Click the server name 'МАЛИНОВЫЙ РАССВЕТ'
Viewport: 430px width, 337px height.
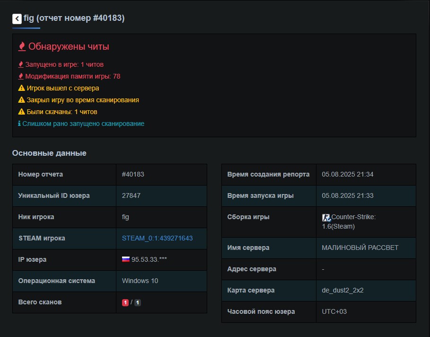click(360, 248)
